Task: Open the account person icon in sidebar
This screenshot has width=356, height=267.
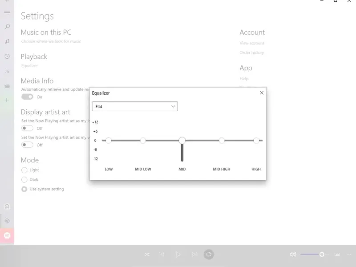Action: pyautogui.click(x=7, y=206)
